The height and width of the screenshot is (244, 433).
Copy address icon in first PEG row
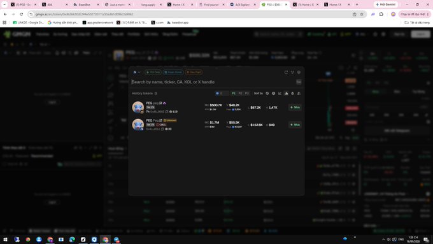167,111
